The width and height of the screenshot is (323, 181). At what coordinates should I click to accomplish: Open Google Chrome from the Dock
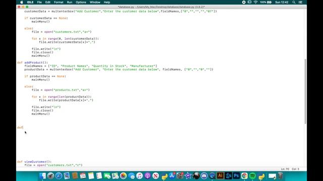pos(244,176)
